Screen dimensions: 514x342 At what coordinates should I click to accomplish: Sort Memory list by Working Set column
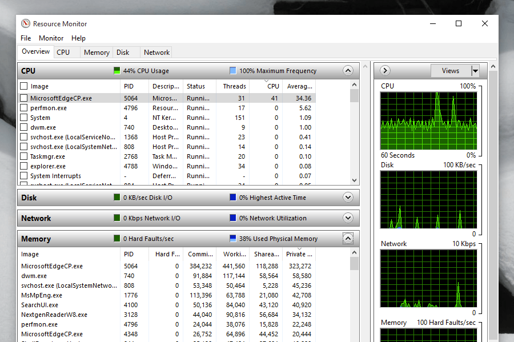[233, 254]
